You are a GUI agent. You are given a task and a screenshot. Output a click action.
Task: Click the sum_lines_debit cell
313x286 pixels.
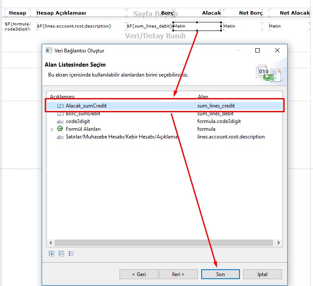tap(215, 114)
